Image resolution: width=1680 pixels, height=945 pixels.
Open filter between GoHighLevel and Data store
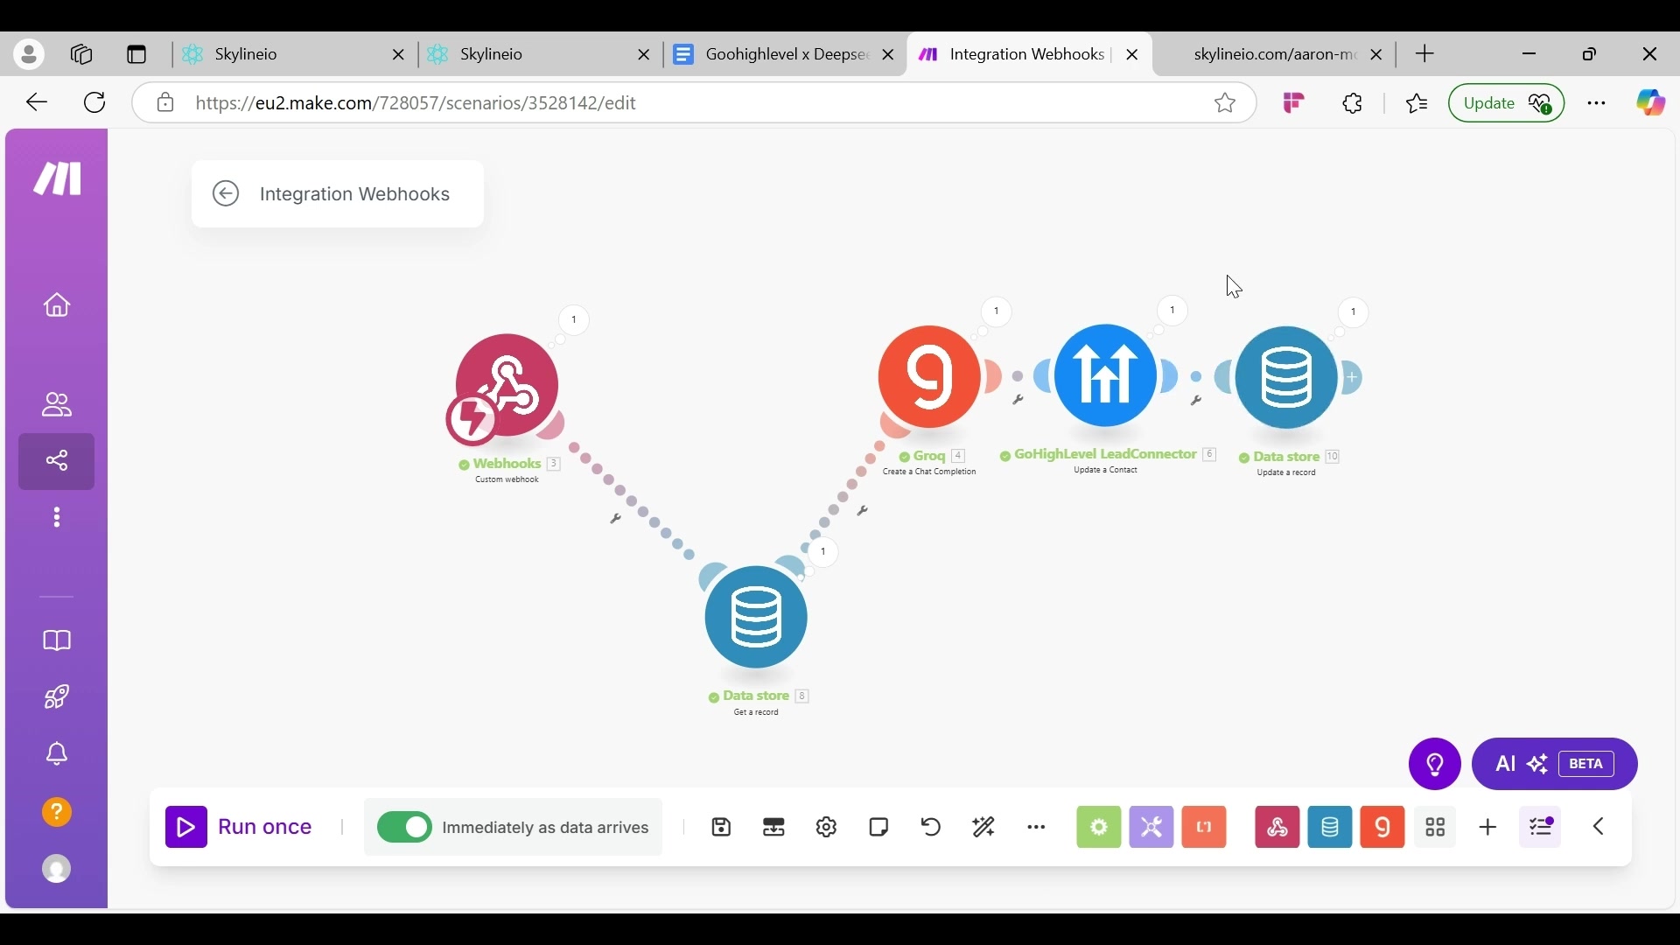tap(1197, 402)
